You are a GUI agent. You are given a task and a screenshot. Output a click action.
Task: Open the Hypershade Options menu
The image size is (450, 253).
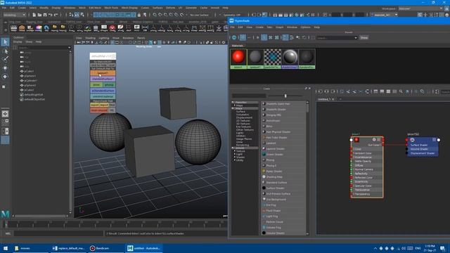coord(305,27)
